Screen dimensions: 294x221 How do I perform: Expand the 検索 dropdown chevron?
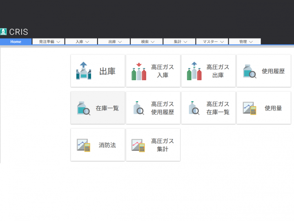point(153,42)
